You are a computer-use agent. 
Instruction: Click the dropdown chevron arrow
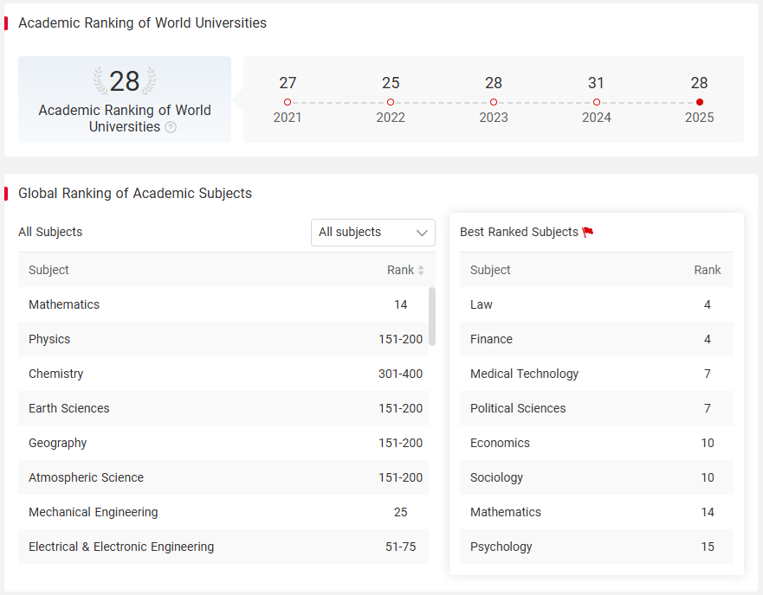pos(422,233)
